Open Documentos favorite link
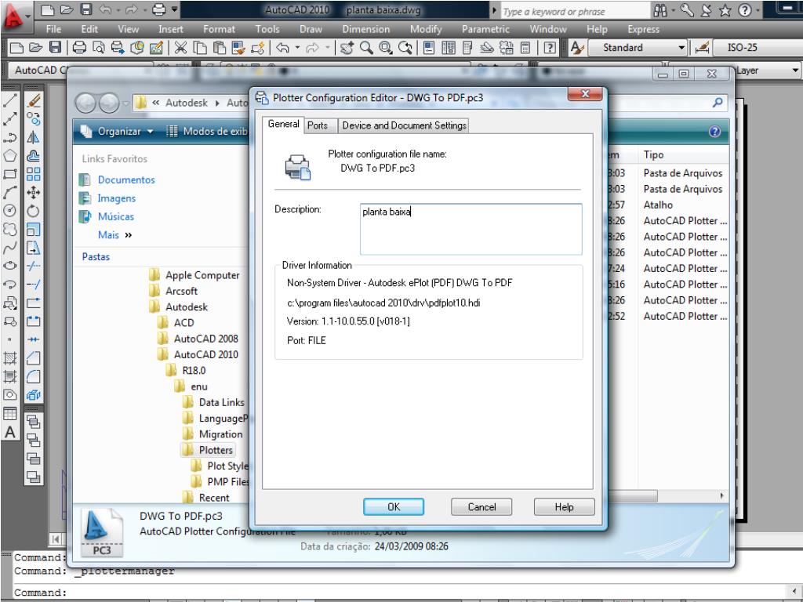Image resolution: width=803 pixels, height=602 pixels. 126,180
